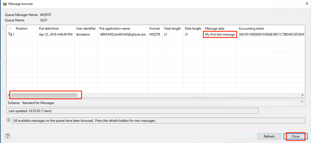Click the 'MQSTR' format cell
This screenshot has height=143, width=311.
(155, 34)
